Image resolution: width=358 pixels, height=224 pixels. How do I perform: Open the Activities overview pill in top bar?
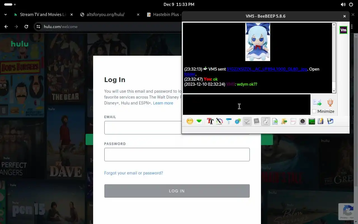pos(10,4)
